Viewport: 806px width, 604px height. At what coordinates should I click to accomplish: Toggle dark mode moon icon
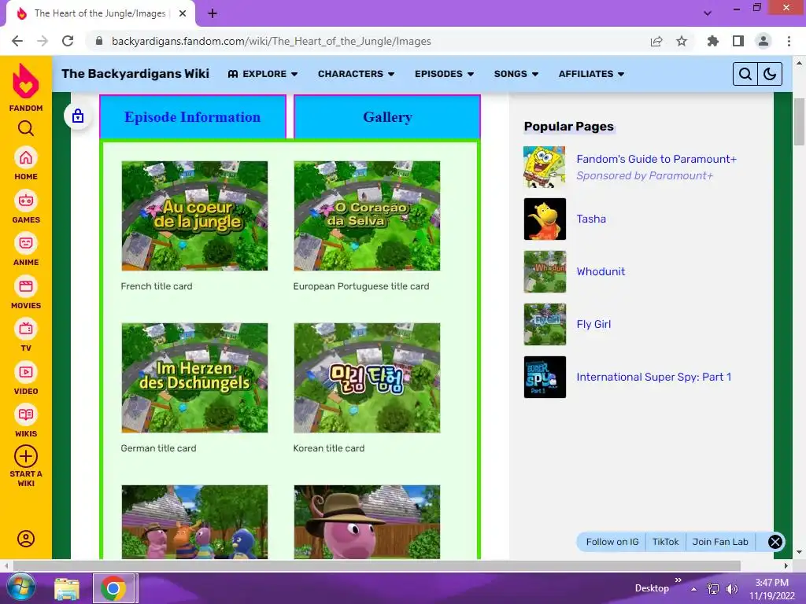coord(770,74)
